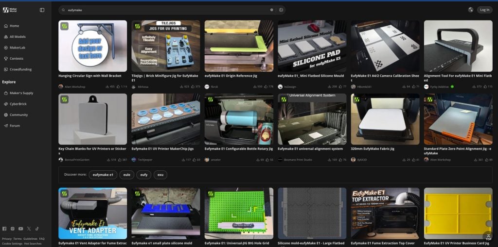Click BonsaiPrintGarden's author avatar
This screenshot has width=498, height=247.
click(x=61, y=160)
